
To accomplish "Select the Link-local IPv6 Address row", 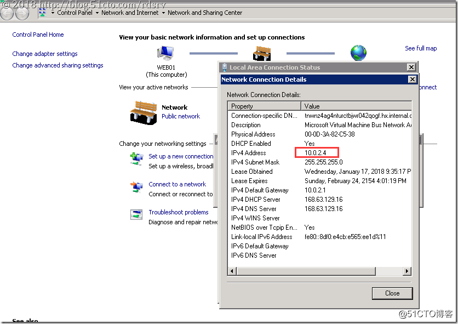I will coord(320,237).
